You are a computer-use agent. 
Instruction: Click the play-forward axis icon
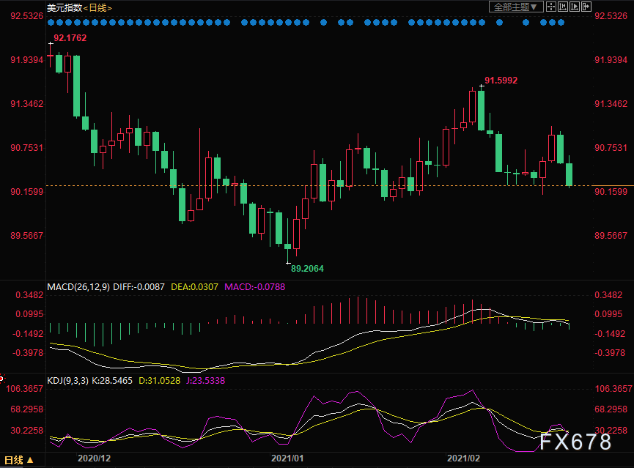[x=574, y=7]
